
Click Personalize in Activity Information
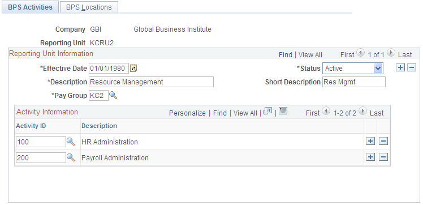[187, 113]
